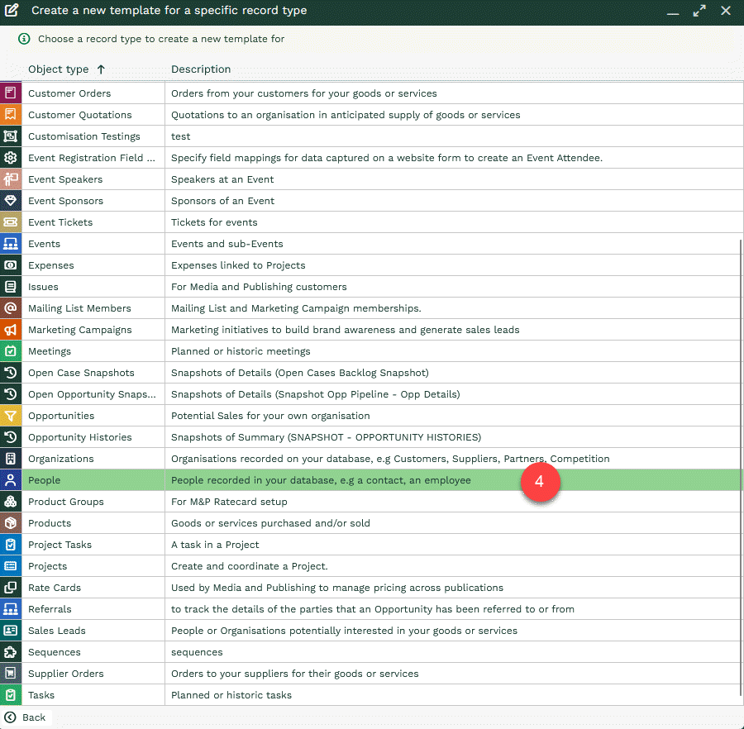Click the Organizations building icon

tap(11, 459)
